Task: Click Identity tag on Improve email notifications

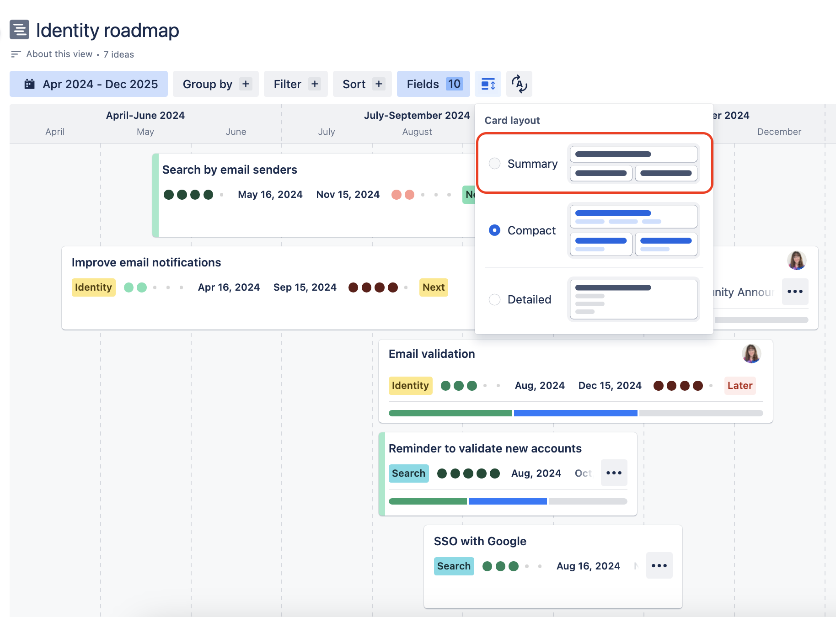Action: pos(94,287)
